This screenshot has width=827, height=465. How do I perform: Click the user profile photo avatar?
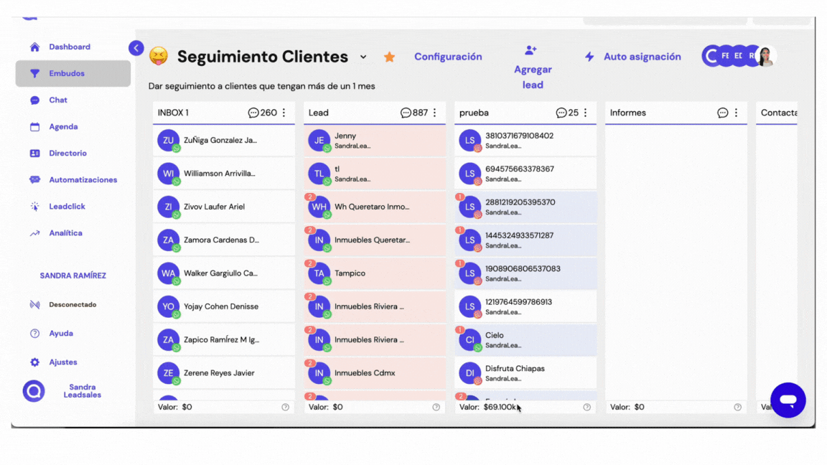click(x=766, y=56)
